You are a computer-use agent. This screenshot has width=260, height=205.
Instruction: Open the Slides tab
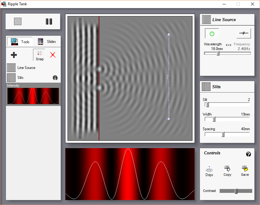tap(47, 42)
